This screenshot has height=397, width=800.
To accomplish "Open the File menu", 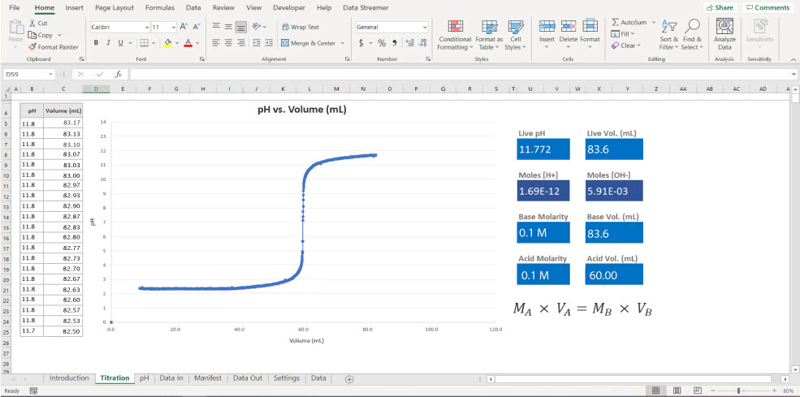I will point(15,7).
